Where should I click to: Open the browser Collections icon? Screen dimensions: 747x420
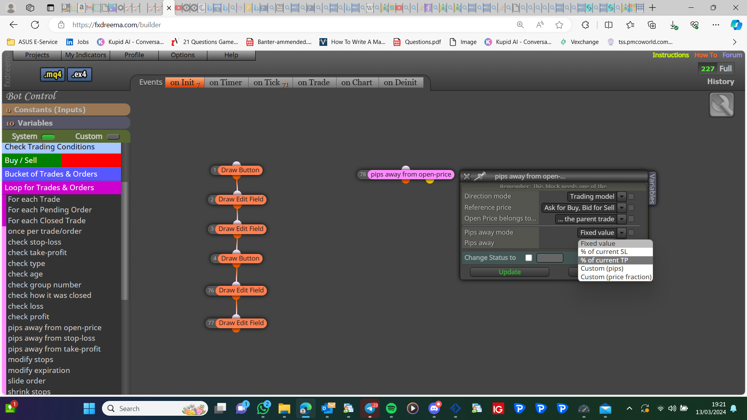click(652, 25)
